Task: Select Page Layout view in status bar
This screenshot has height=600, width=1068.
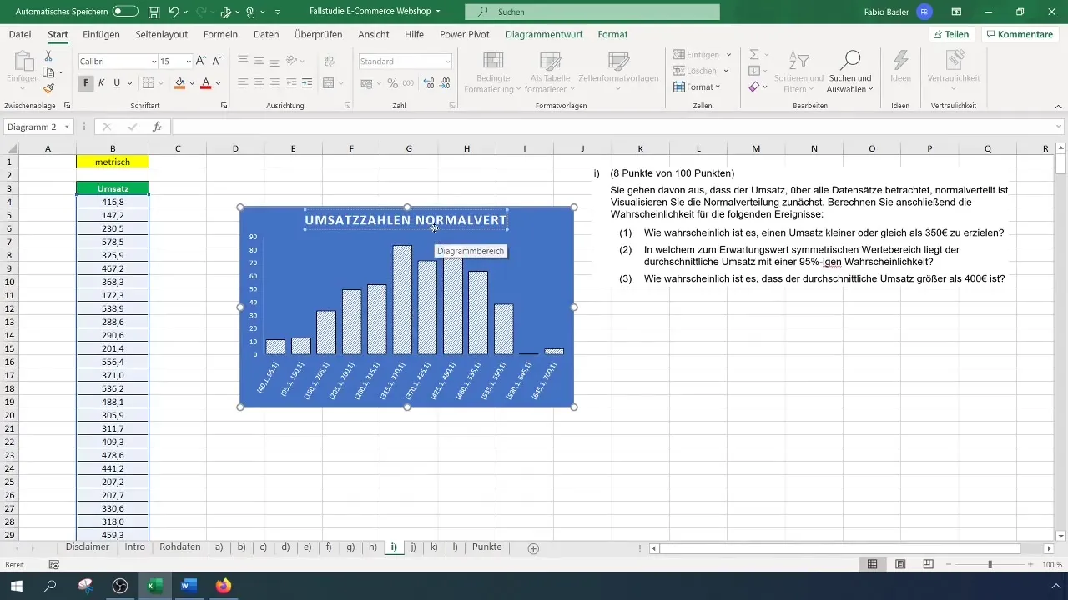Action: (x=900, y=564)
